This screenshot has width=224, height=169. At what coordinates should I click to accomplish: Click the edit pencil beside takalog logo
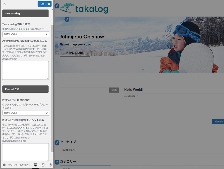point(57,6)
